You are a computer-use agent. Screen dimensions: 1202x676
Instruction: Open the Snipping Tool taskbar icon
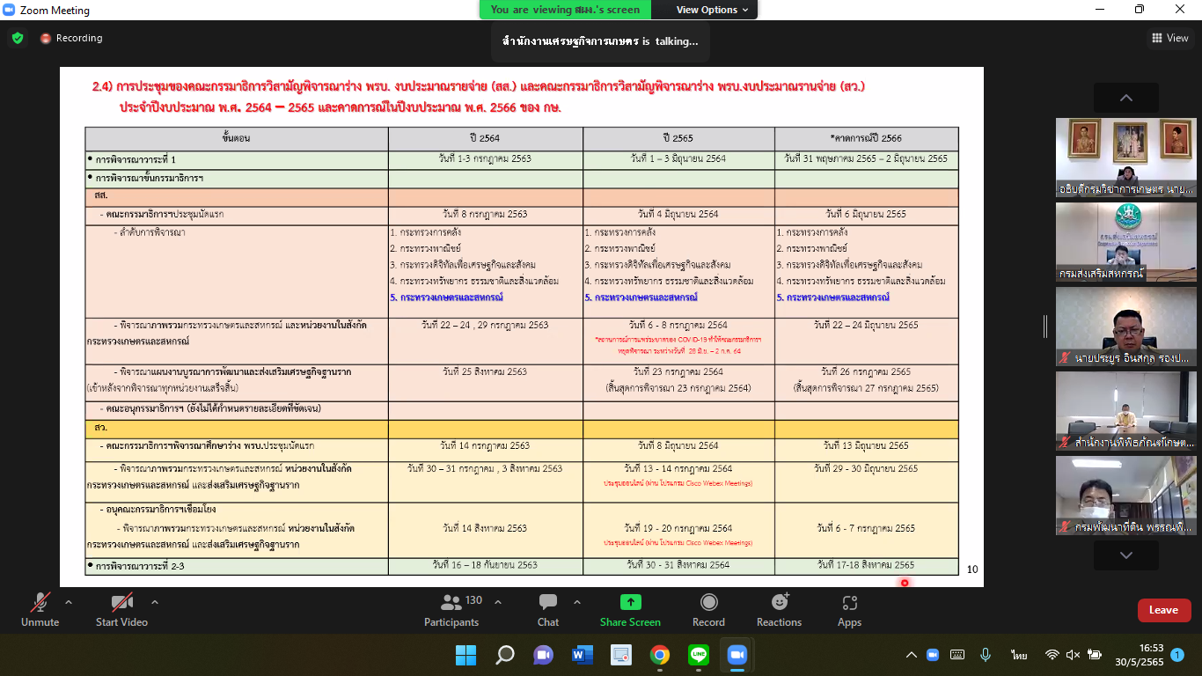(621, 655)
